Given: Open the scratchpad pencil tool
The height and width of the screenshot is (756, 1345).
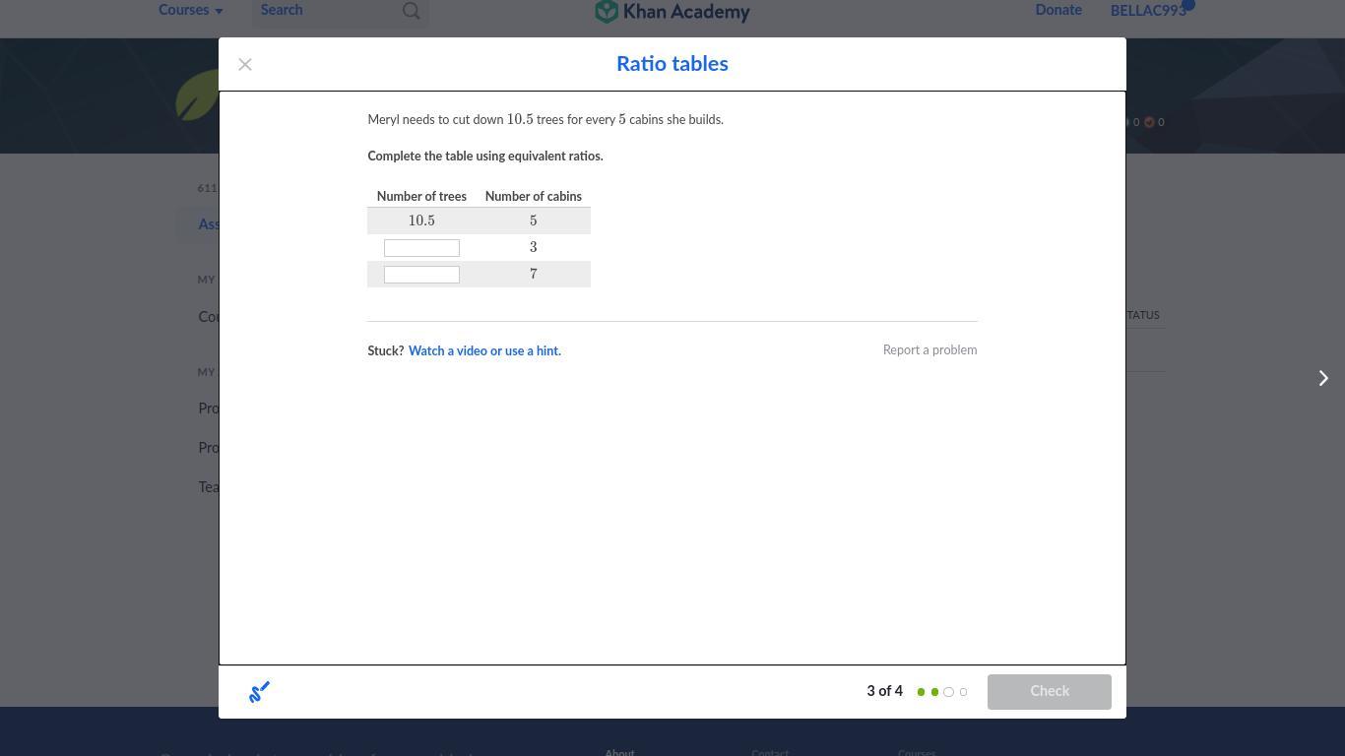Looking at the screenshot, I should pos(259,692).
